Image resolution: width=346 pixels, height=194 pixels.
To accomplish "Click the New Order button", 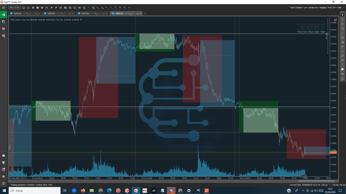I will click(x=14, y=8).
